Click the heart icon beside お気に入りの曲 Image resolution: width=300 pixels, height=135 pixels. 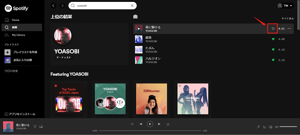7,60
